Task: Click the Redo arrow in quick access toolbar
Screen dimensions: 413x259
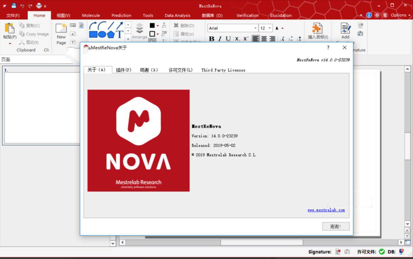Action: coord(30,6)
